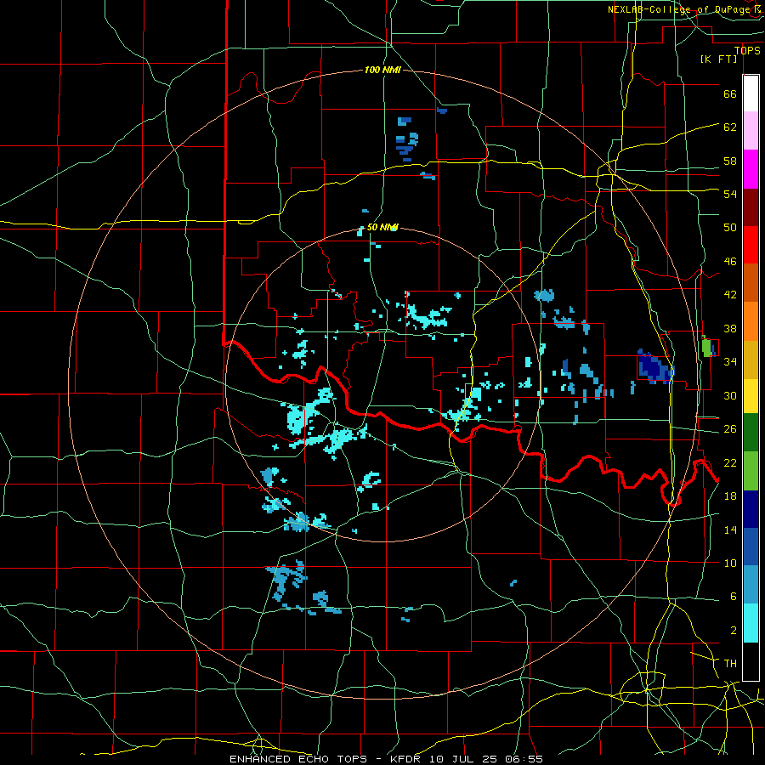Click the 50 NMI range ring label
This screenshot has width=765, height=765.
[x=382, y=227]
